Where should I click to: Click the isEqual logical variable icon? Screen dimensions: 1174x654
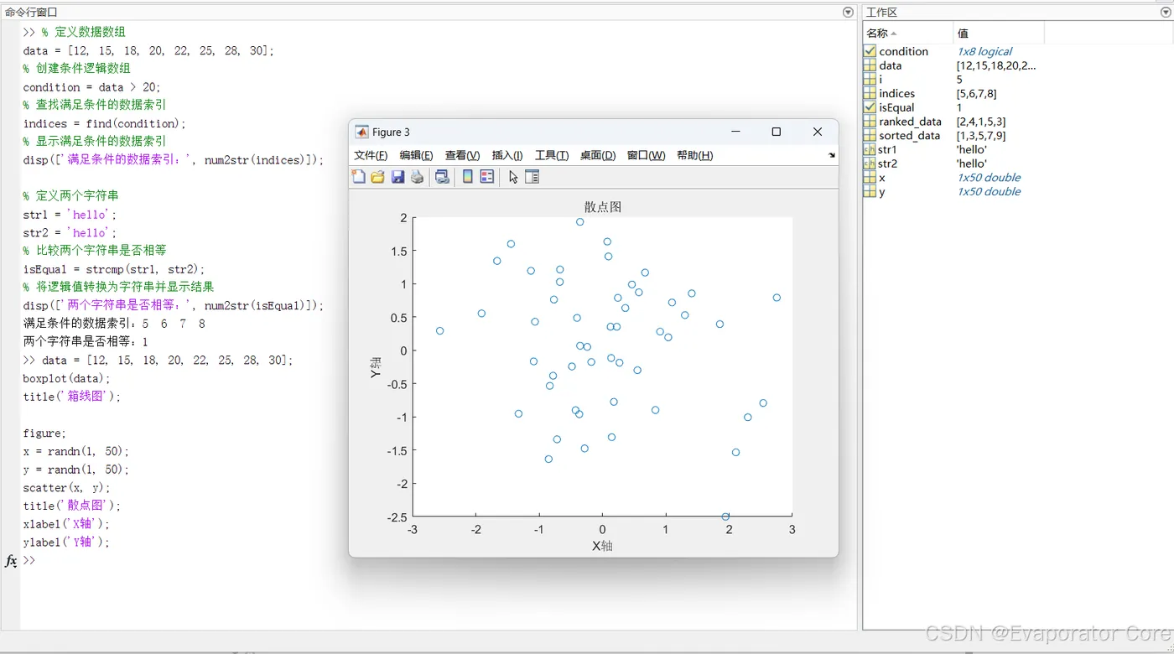pos(870,107)
